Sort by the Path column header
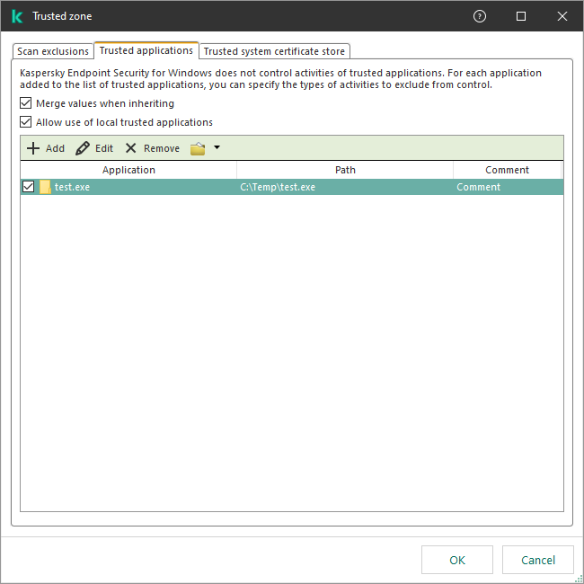Image resolution: width=584 pixels, height=584 pixels. (345, 170)
